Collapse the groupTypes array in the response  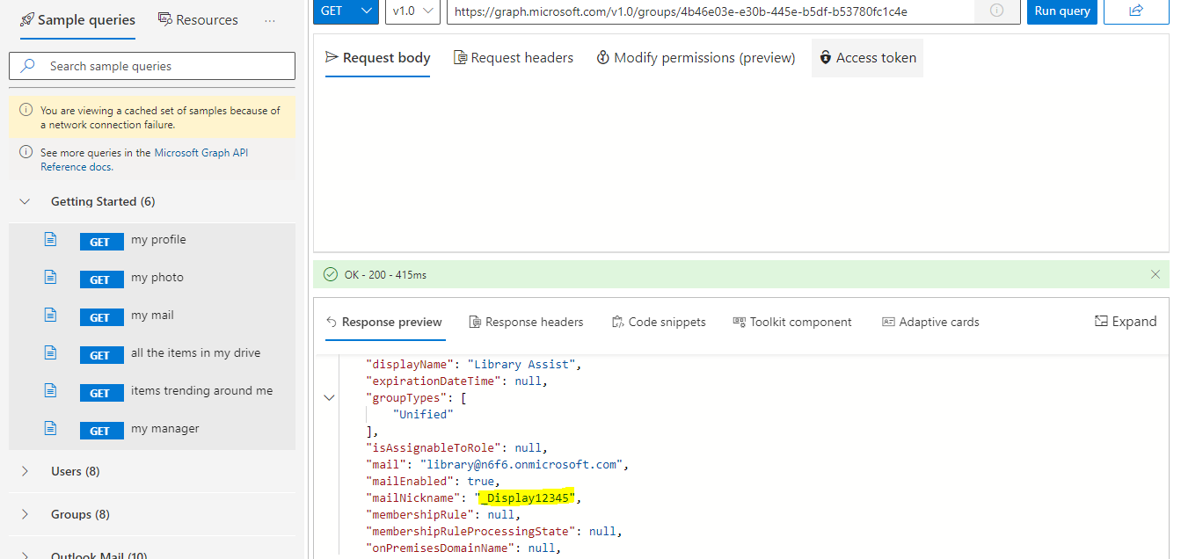click(330, 397)
